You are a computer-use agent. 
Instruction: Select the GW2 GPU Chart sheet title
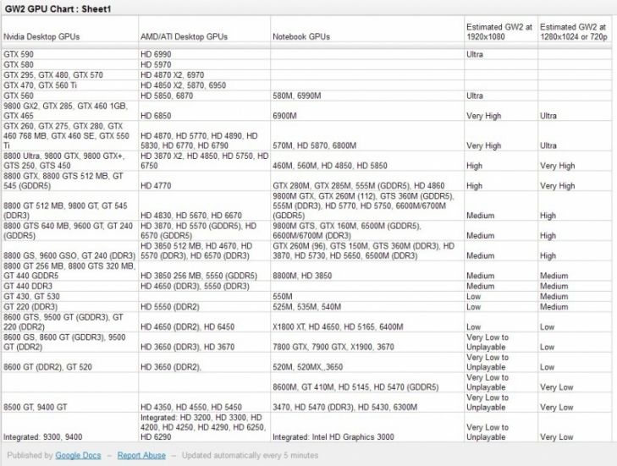coord(58,8)
